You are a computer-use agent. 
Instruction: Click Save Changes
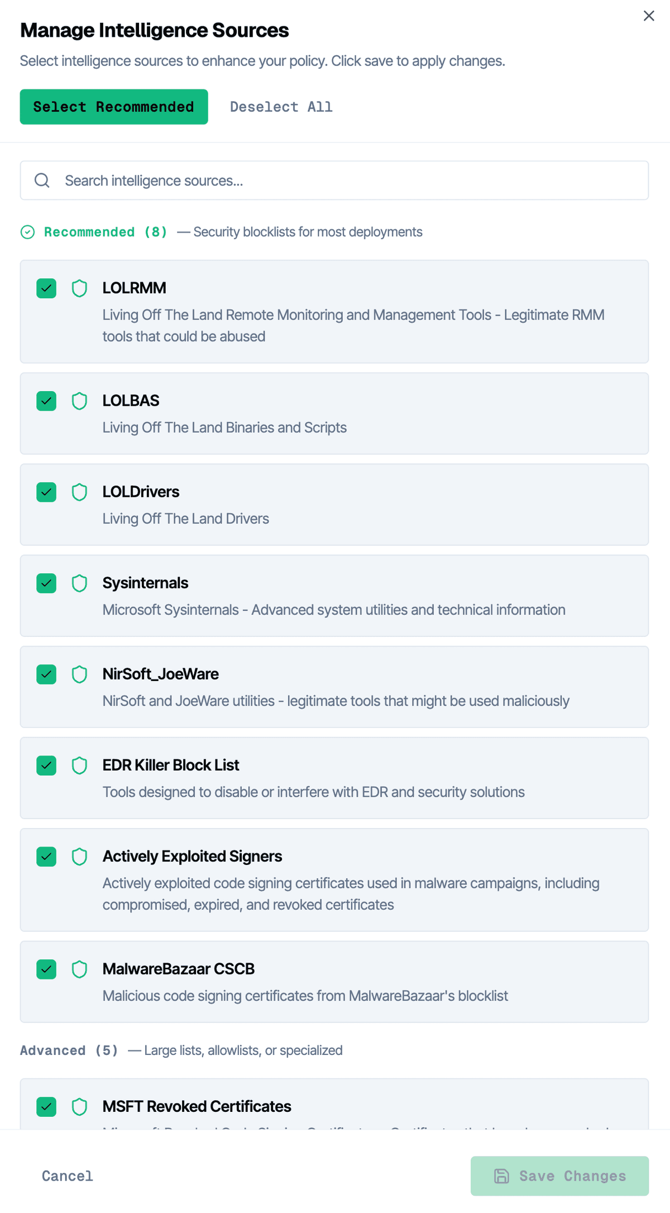pos(559,1176)
